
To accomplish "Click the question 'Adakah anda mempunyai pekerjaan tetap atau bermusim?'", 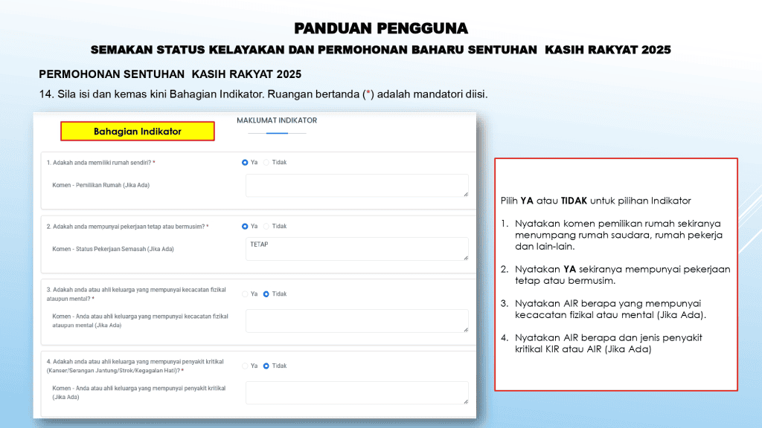I will [x=128, y=227].
